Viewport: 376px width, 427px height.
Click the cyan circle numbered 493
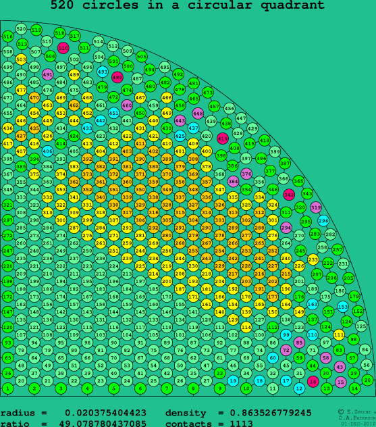coord(103,72)
